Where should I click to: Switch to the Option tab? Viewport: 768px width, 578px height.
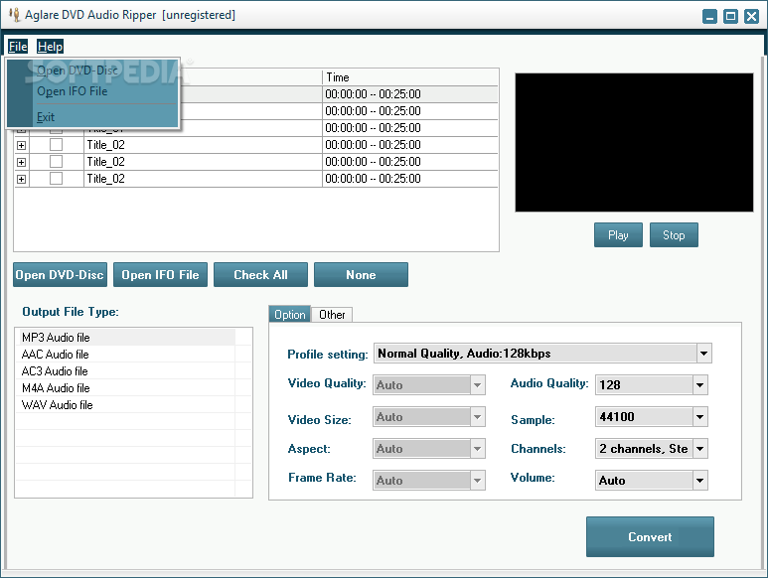click(289, 315)
